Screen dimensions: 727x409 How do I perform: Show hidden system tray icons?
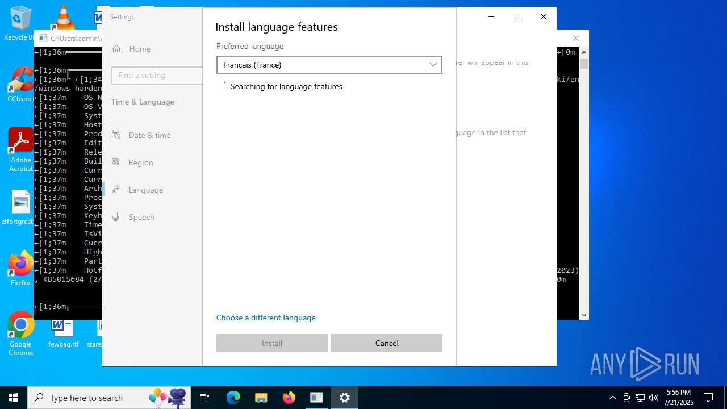click(x=612, y=398)
